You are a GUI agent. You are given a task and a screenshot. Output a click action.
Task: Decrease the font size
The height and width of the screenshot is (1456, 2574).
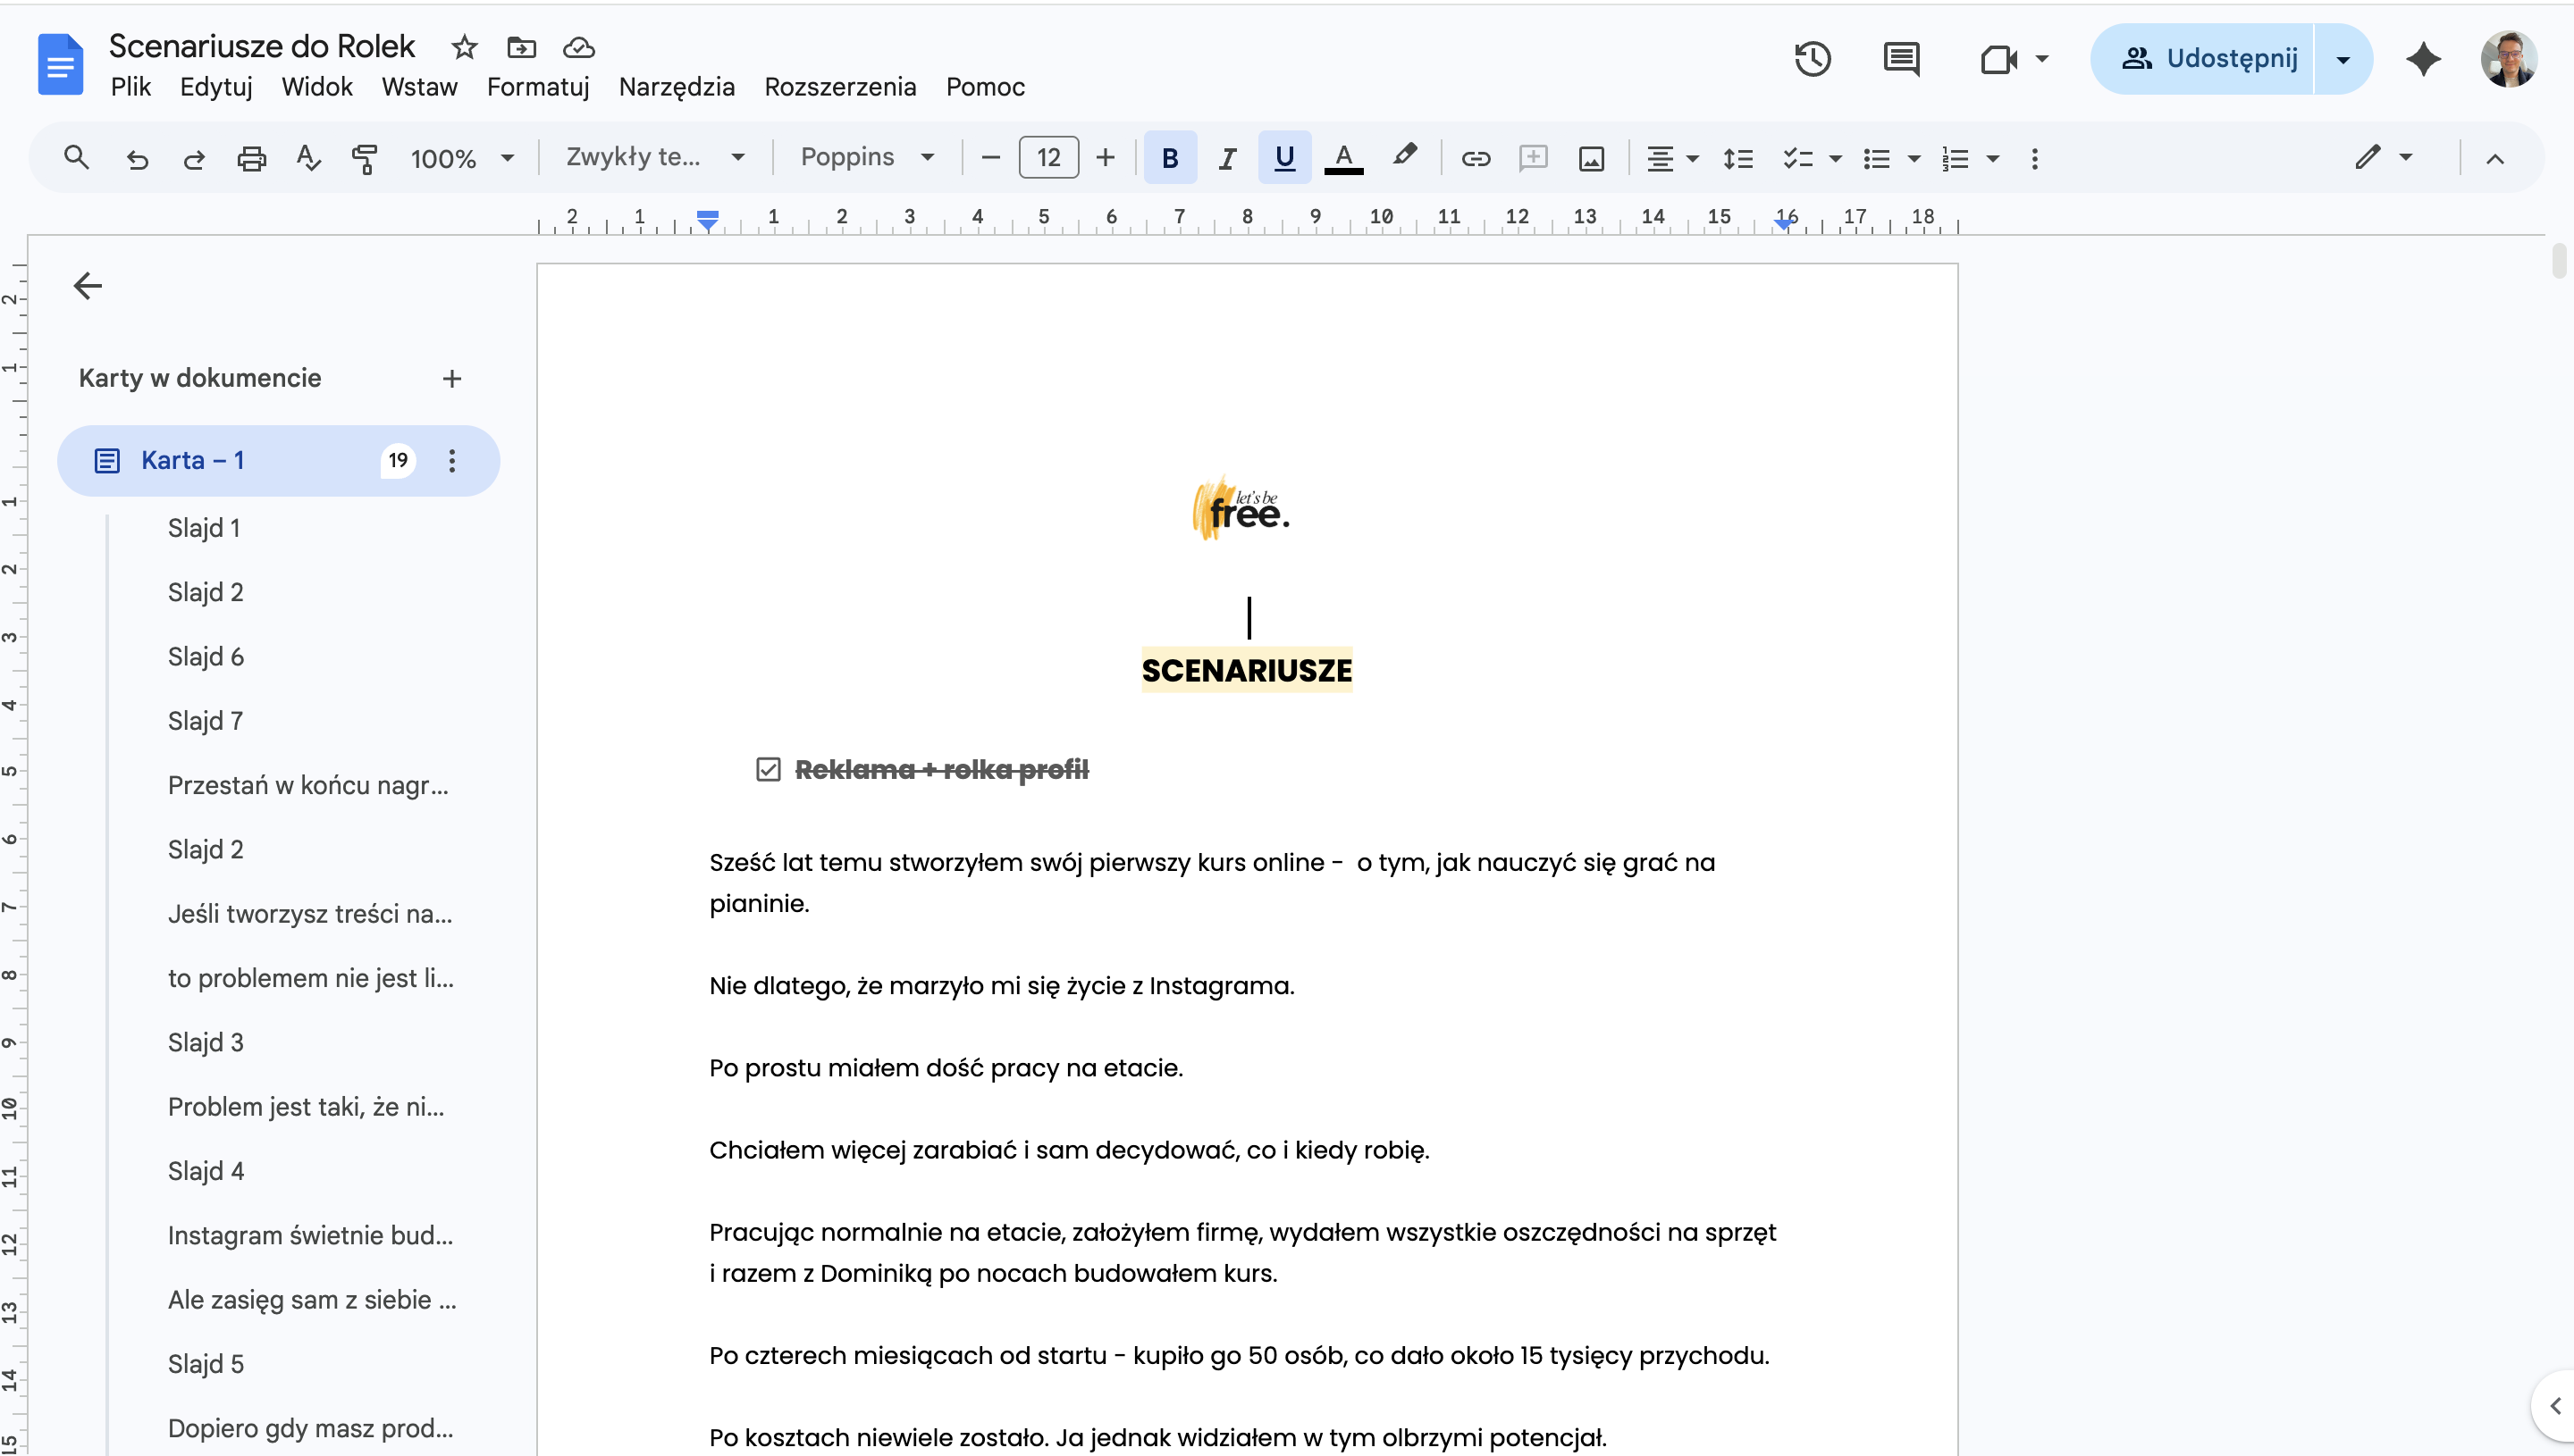coord(990,158)
